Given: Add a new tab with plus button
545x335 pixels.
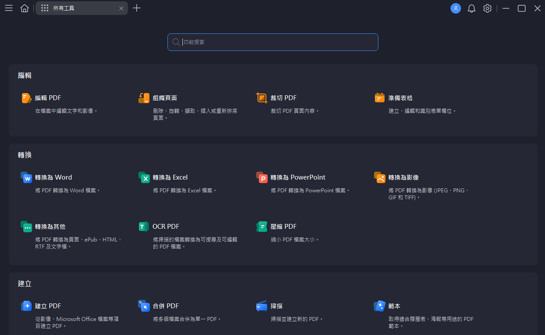Looking at the screenshot, I should pyautogui.click(x=137, y=8).
